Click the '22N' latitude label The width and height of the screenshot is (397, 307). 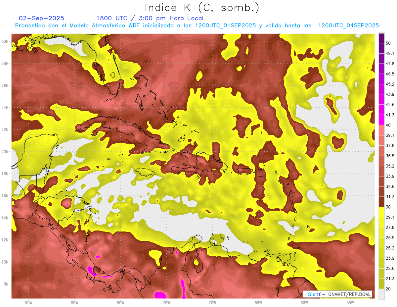click(5, 129)
